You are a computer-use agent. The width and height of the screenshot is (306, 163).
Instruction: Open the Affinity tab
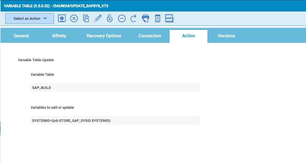(59, 36)
